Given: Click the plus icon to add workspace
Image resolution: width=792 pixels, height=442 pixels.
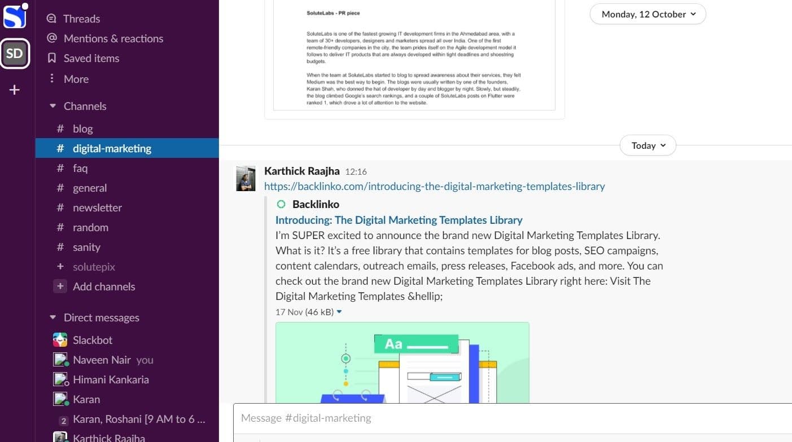Looking at the screenshot, I should click(x=15, y=90).
